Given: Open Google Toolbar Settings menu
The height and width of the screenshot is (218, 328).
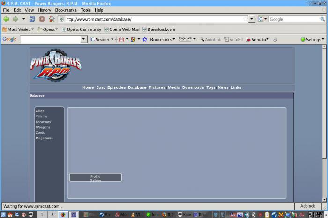Looking at the screenshot, I should [x=313, y=39].
